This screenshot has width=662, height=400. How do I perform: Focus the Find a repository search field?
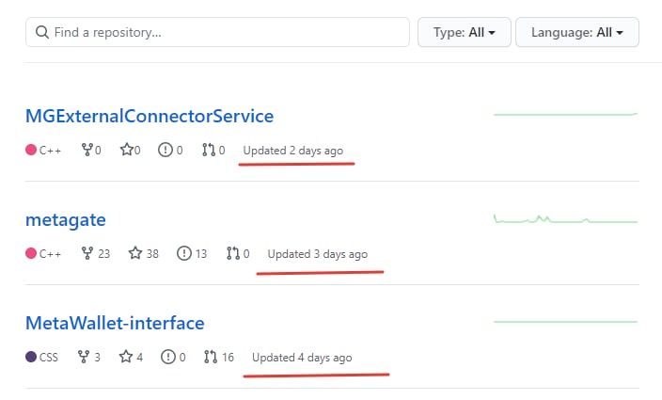(217, 32)
